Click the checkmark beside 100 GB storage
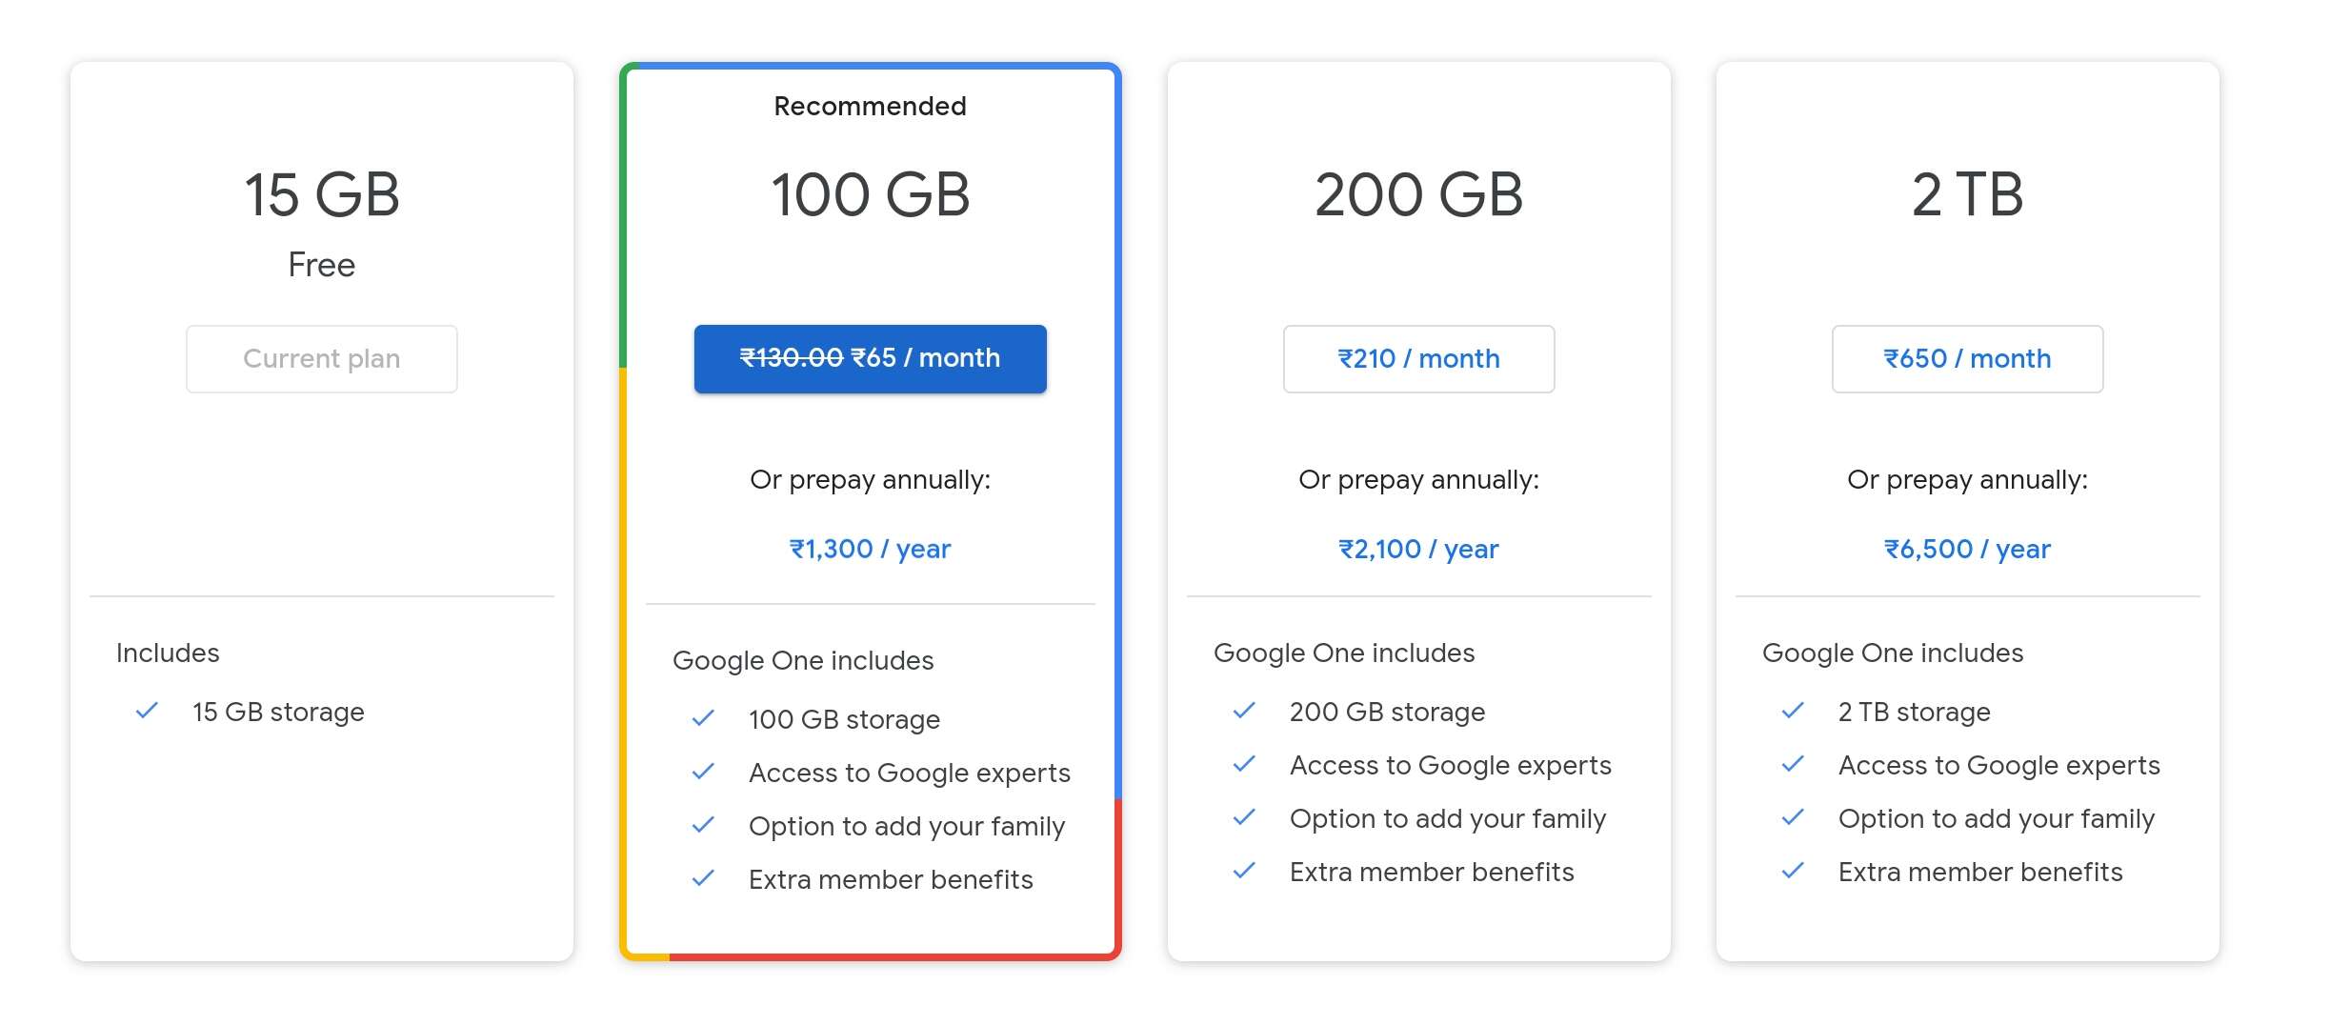The height and width of the screenshot is (1025, 2329). [x=703, y=719]
